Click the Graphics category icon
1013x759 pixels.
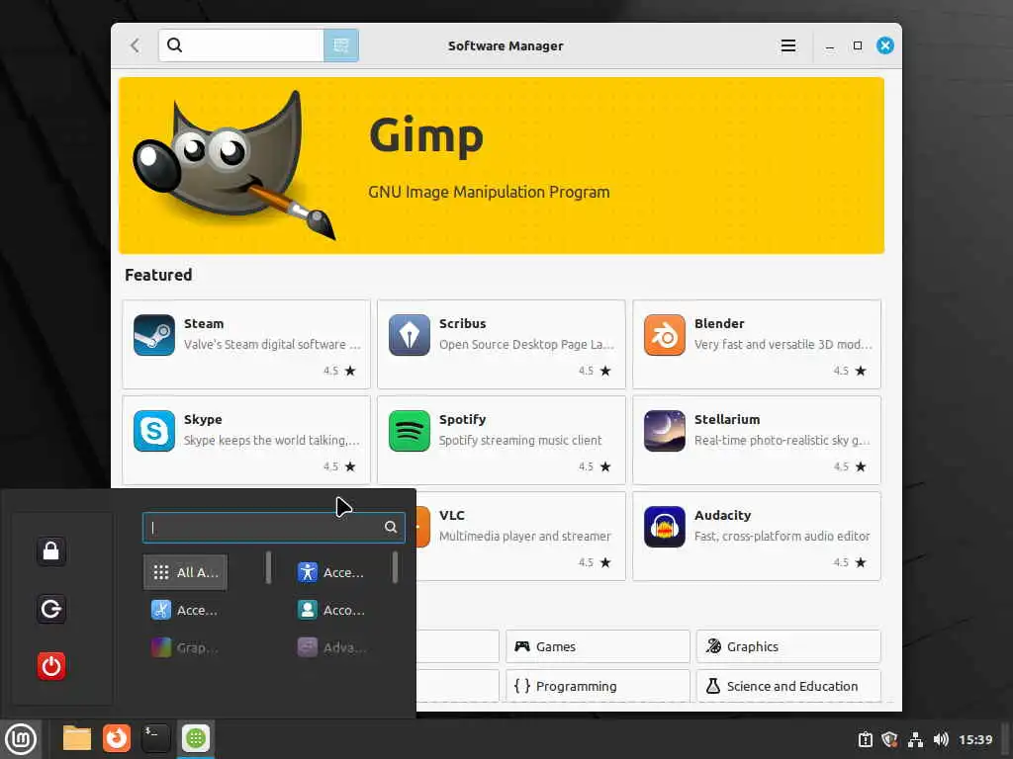pyautogui.click(x=713, y=646)
